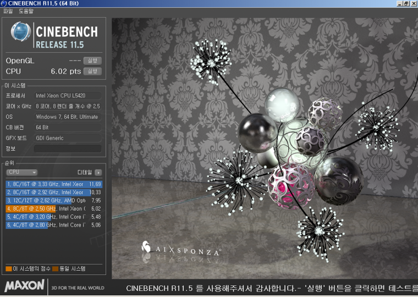Run the CPU test with 실행 button

coord(92,71)
